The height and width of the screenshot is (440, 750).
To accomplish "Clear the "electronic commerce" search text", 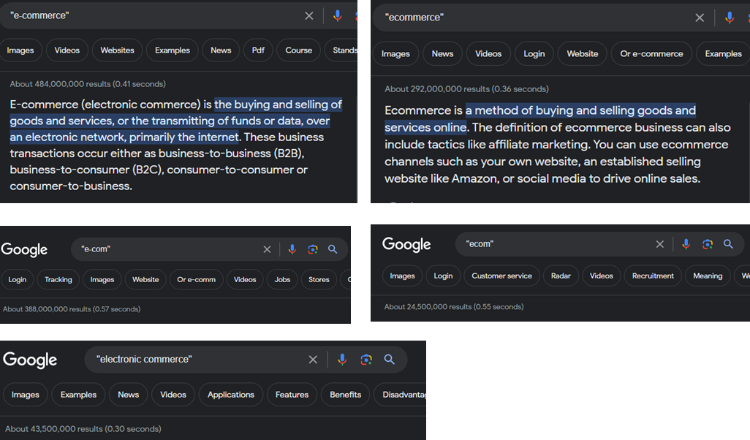I will (313, 360).
